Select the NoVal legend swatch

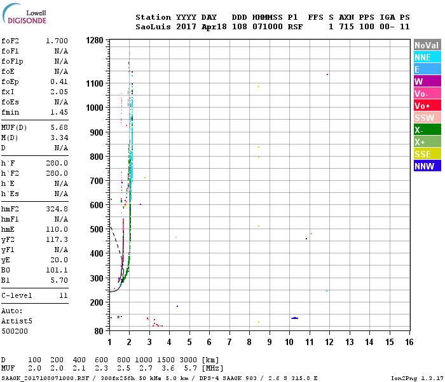pos(427,45)
